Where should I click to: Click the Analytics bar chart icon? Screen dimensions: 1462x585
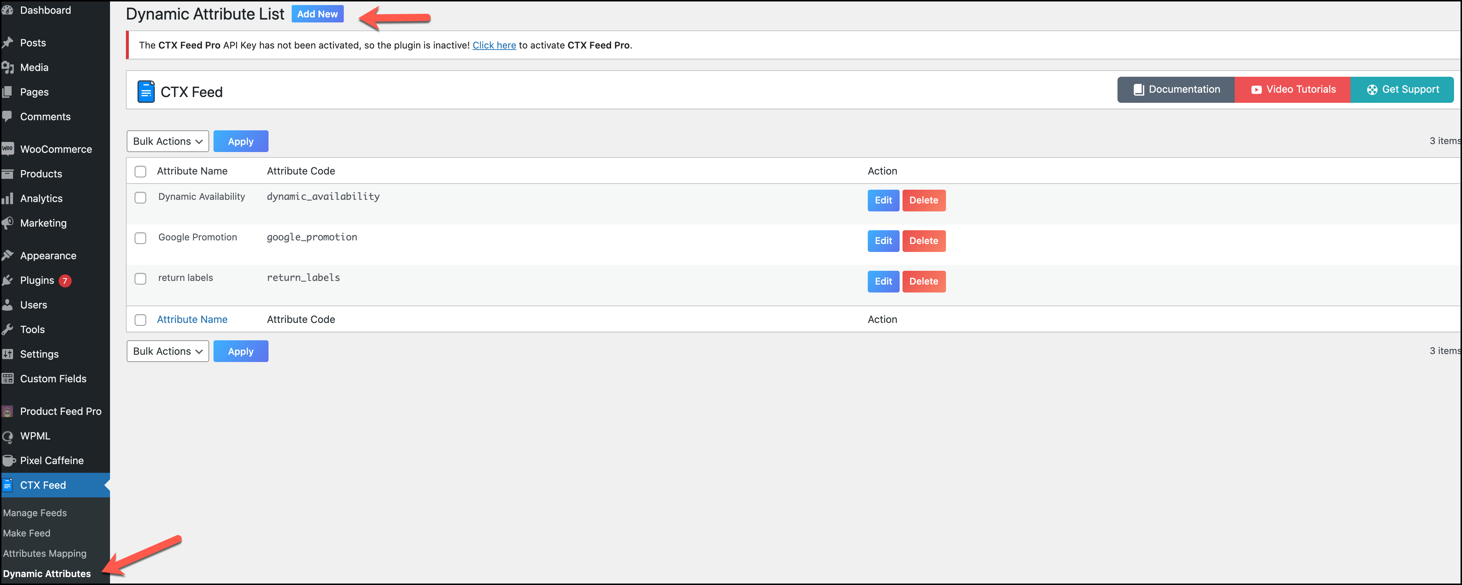coord(7,198)
